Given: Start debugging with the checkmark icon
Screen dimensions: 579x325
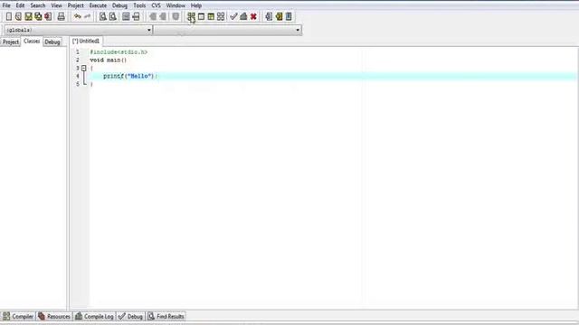Looking at the screenshot, I should point(233,16).
